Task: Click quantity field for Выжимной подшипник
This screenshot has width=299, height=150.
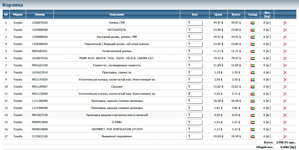Action: tap(194, 137)
